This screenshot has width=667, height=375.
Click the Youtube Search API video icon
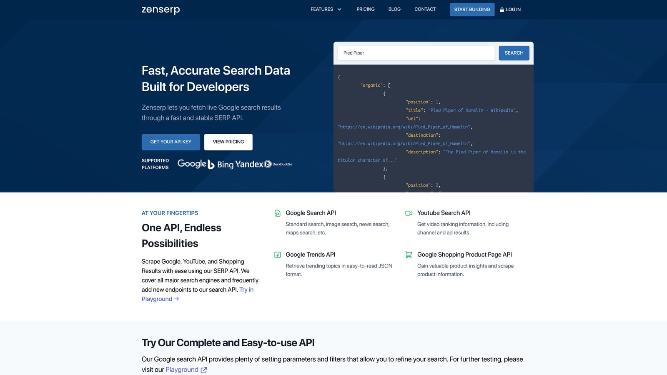(x=409, y=213)
